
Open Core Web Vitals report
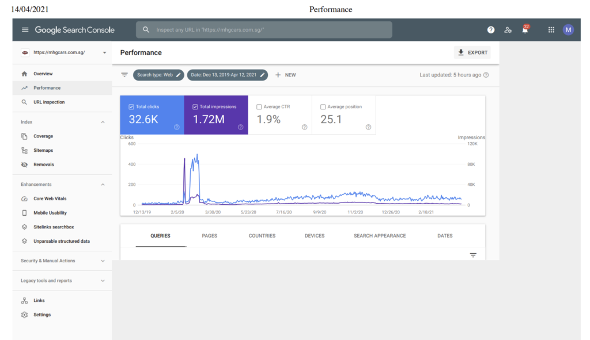(50, 198)
